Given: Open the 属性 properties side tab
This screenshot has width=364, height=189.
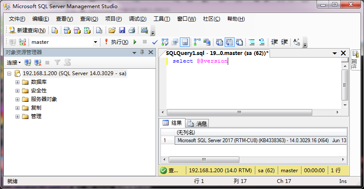Looking at the screenshot, I should [355, 60].
